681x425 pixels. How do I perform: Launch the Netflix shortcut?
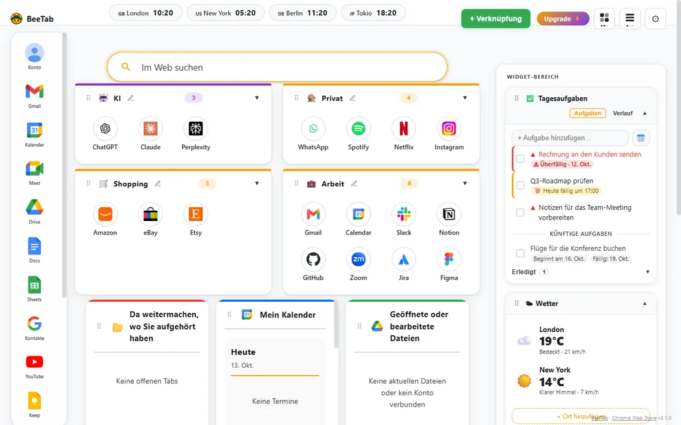coord(403,129)
